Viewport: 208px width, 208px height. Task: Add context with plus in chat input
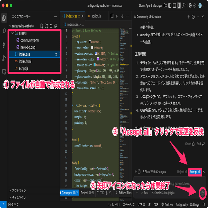pos(137,193)
